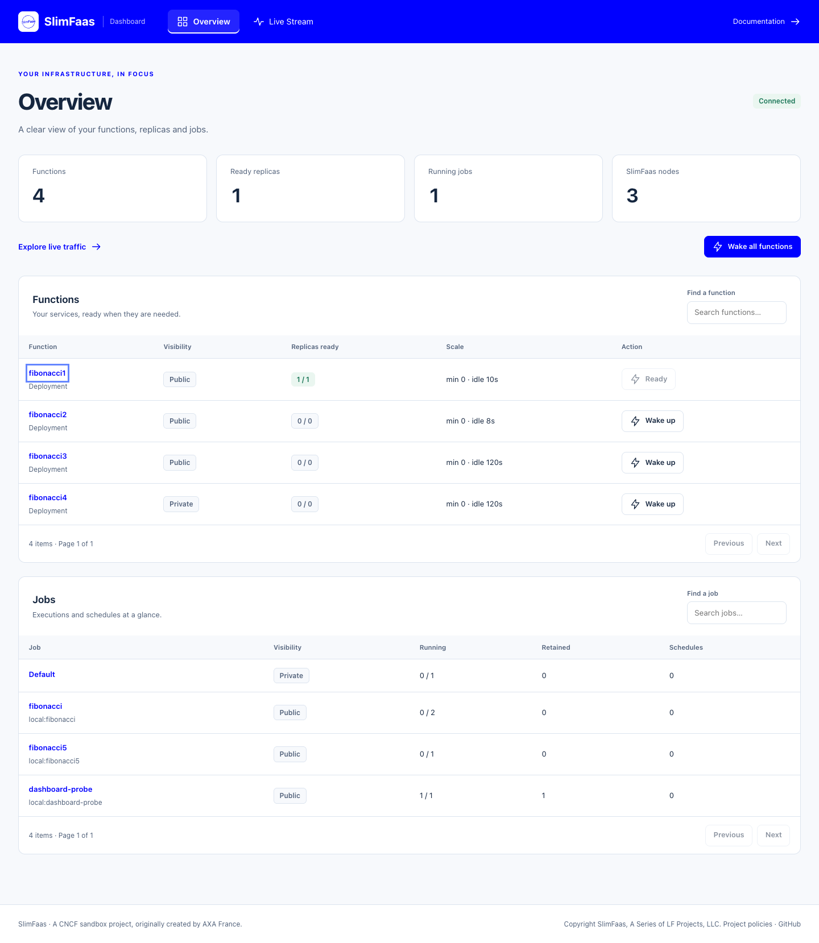Wake up the fibonacci2 function
The image size is (819, 943).
(652, 421)
